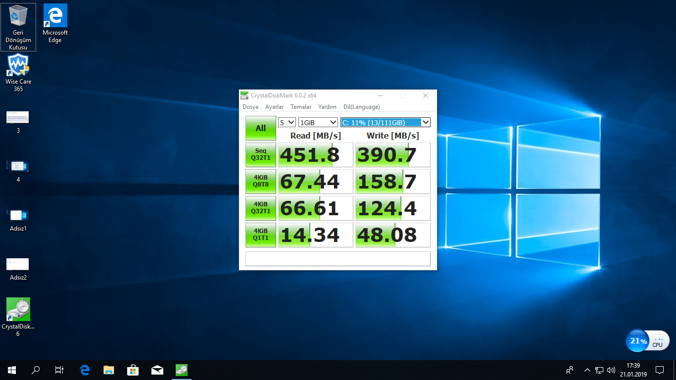Open the test count dropdown showing 5
The height and width of the screenshot is (380, 676).
[287, 122]
